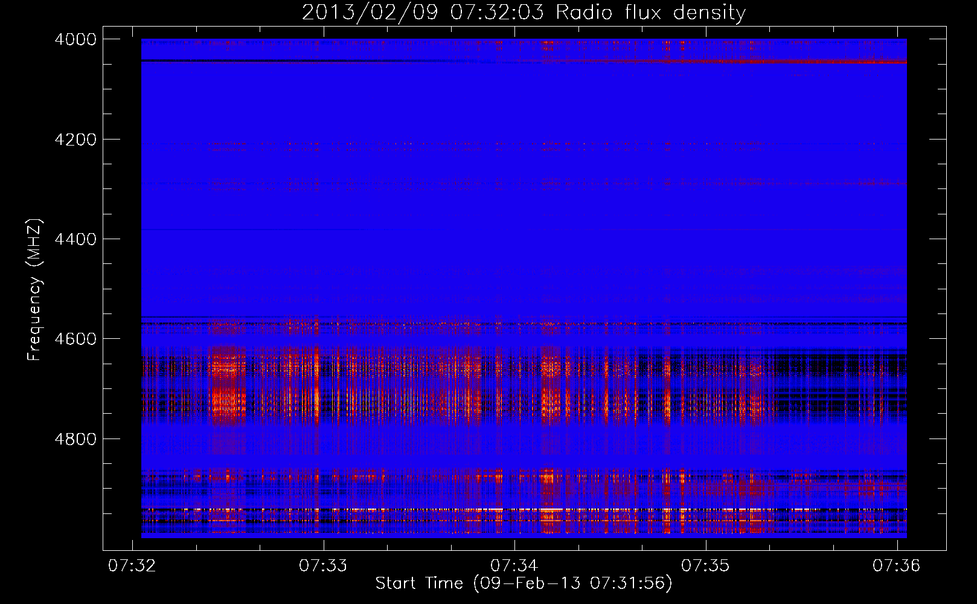Image resolution: width=977 pixels, height=604 pixels.
Task: Select the 4800 frequency tick label
Action: 75,439
